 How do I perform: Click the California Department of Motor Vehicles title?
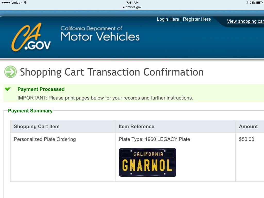(100, 34)
